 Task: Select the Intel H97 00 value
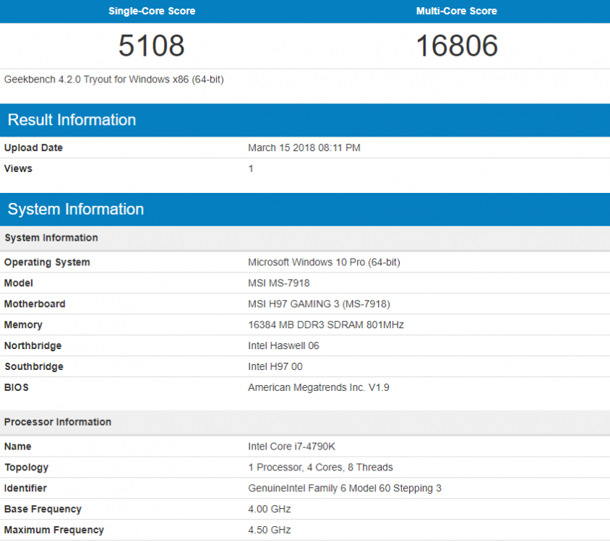275,366
